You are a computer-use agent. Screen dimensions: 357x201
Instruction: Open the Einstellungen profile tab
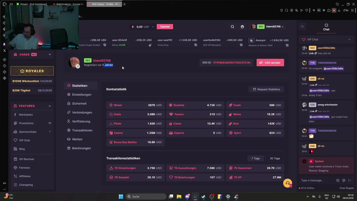click(81, 95)
